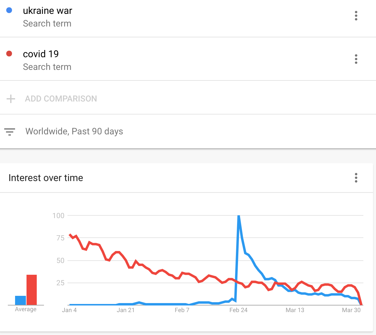Open the covid 19 three-dot menu
Screen dimensions: 376x335
click(356, 59)
